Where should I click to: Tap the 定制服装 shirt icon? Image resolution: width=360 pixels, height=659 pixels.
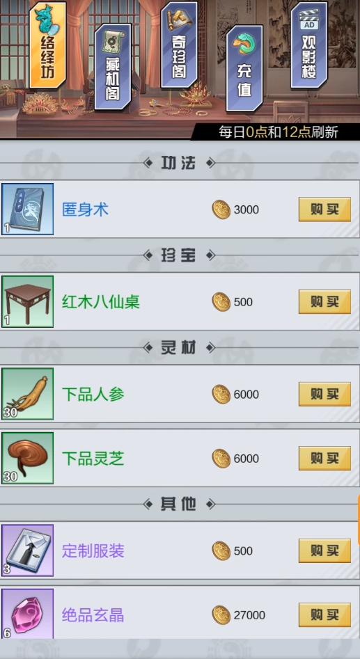coord(28,550)
